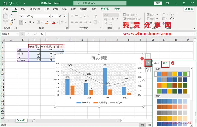
Task: Toggle Italic formatting
Action: pos(26,22)
